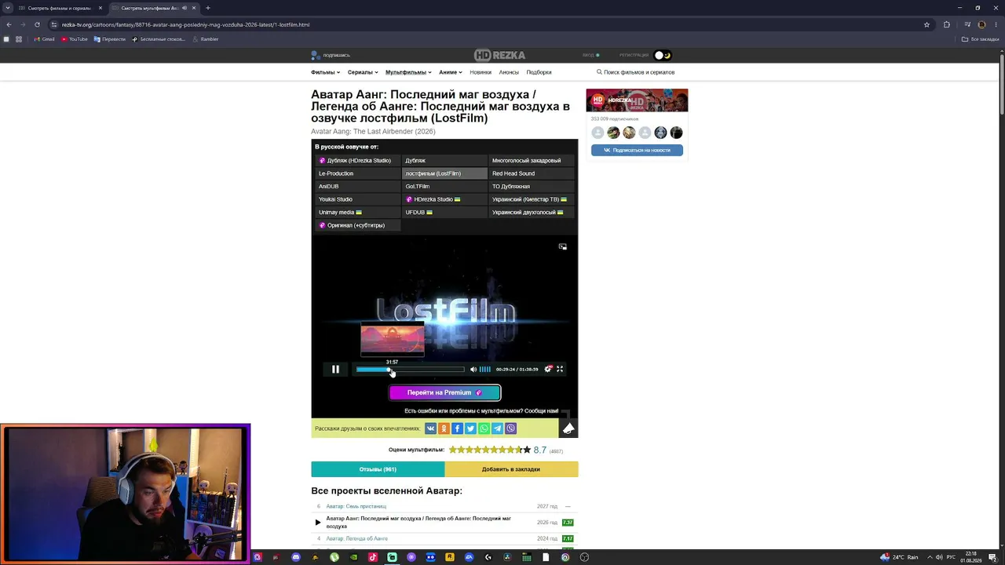This screenshot has width=1005, height=565.
Task: Open the TikTok taskbar icon
Action: point(373,557)
